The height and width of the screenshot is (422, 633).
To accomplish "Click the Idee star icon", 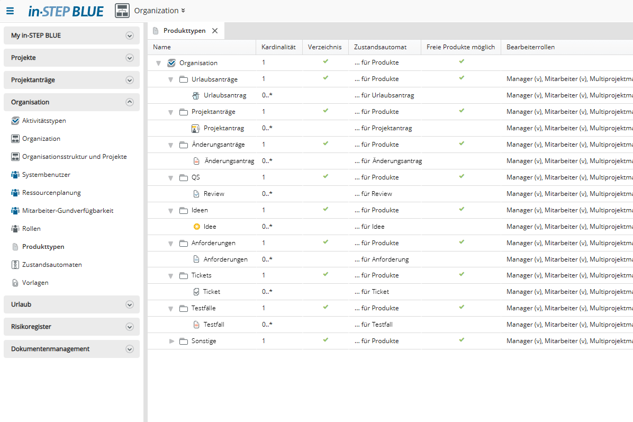I will (197, 227).
